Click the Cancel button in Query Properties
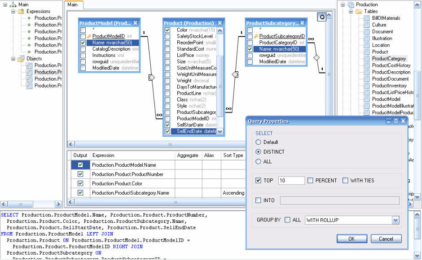The image size is (422, 260). coord(386,238)
